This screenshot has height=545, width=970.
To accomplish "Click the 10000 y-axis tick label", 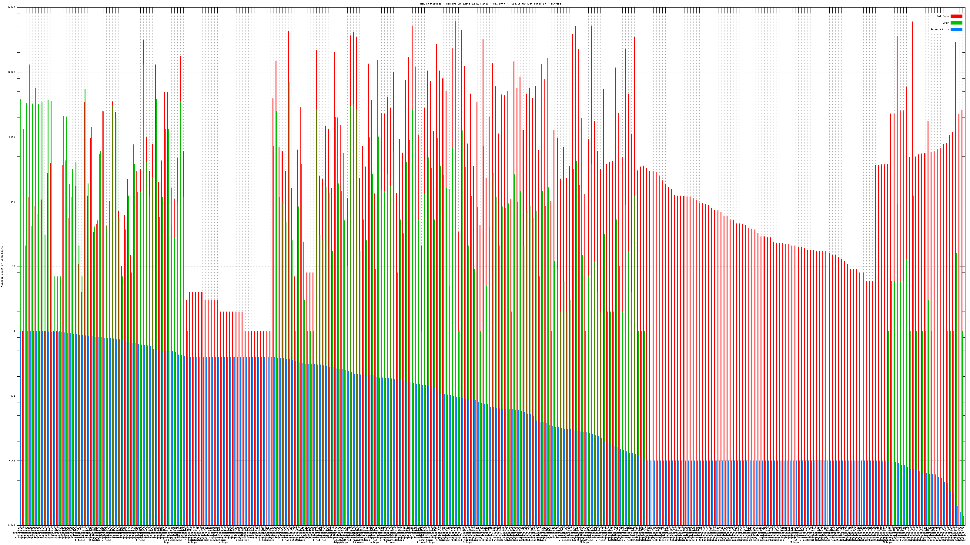I will 12,72.
